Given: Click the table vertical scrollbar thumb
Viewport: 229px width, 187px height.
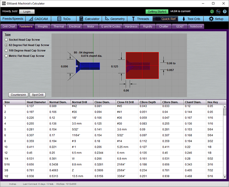Looking at the screenshot, I should point(225,112).
